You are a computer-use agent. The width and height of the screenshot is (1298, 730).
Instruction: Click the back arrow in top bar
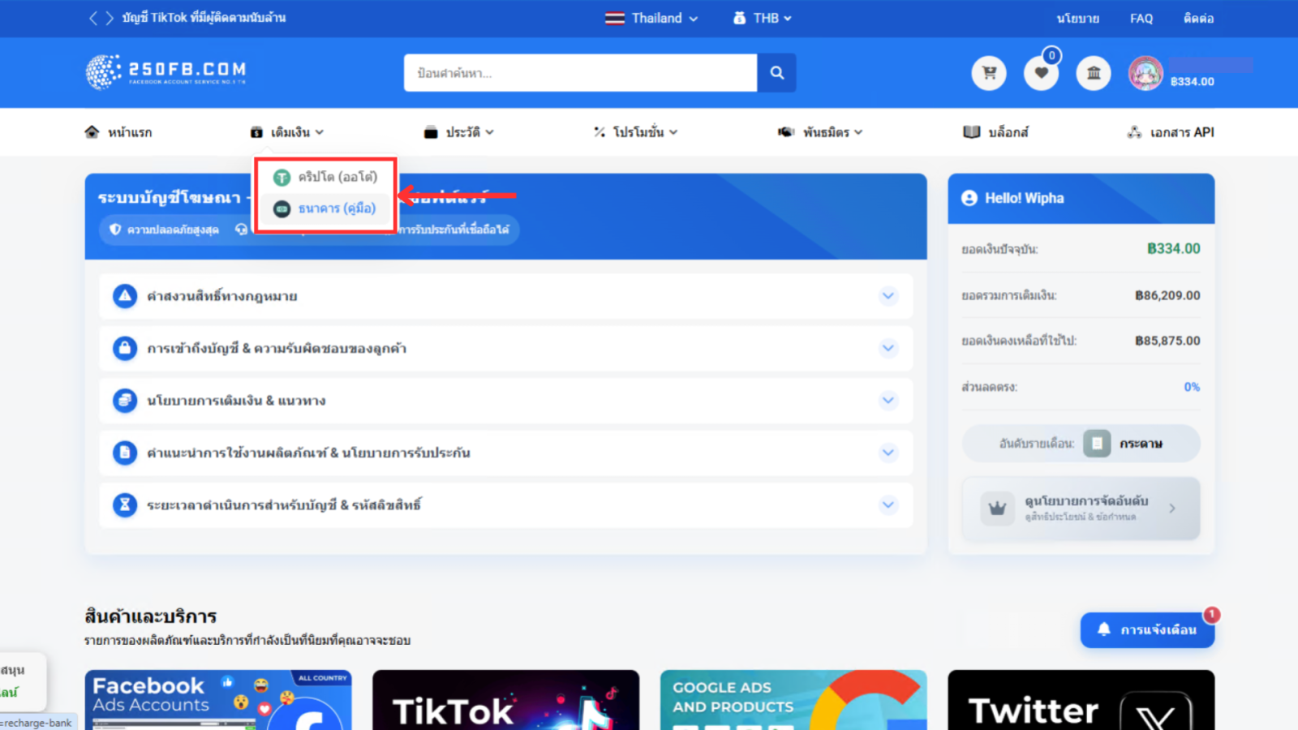(92, 18)
